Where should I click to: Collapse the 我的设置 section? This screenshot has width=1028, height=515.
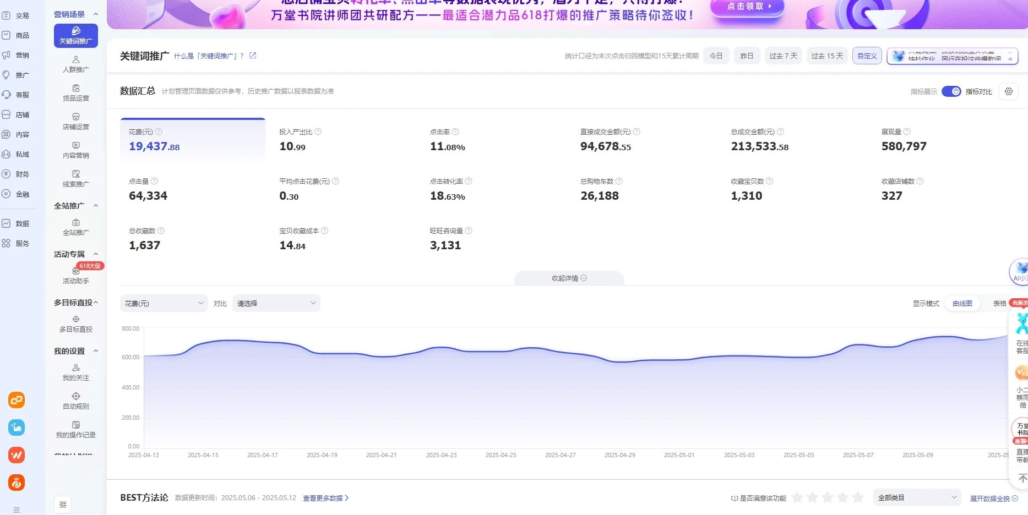pyautogui.click(x=96, y=351)
